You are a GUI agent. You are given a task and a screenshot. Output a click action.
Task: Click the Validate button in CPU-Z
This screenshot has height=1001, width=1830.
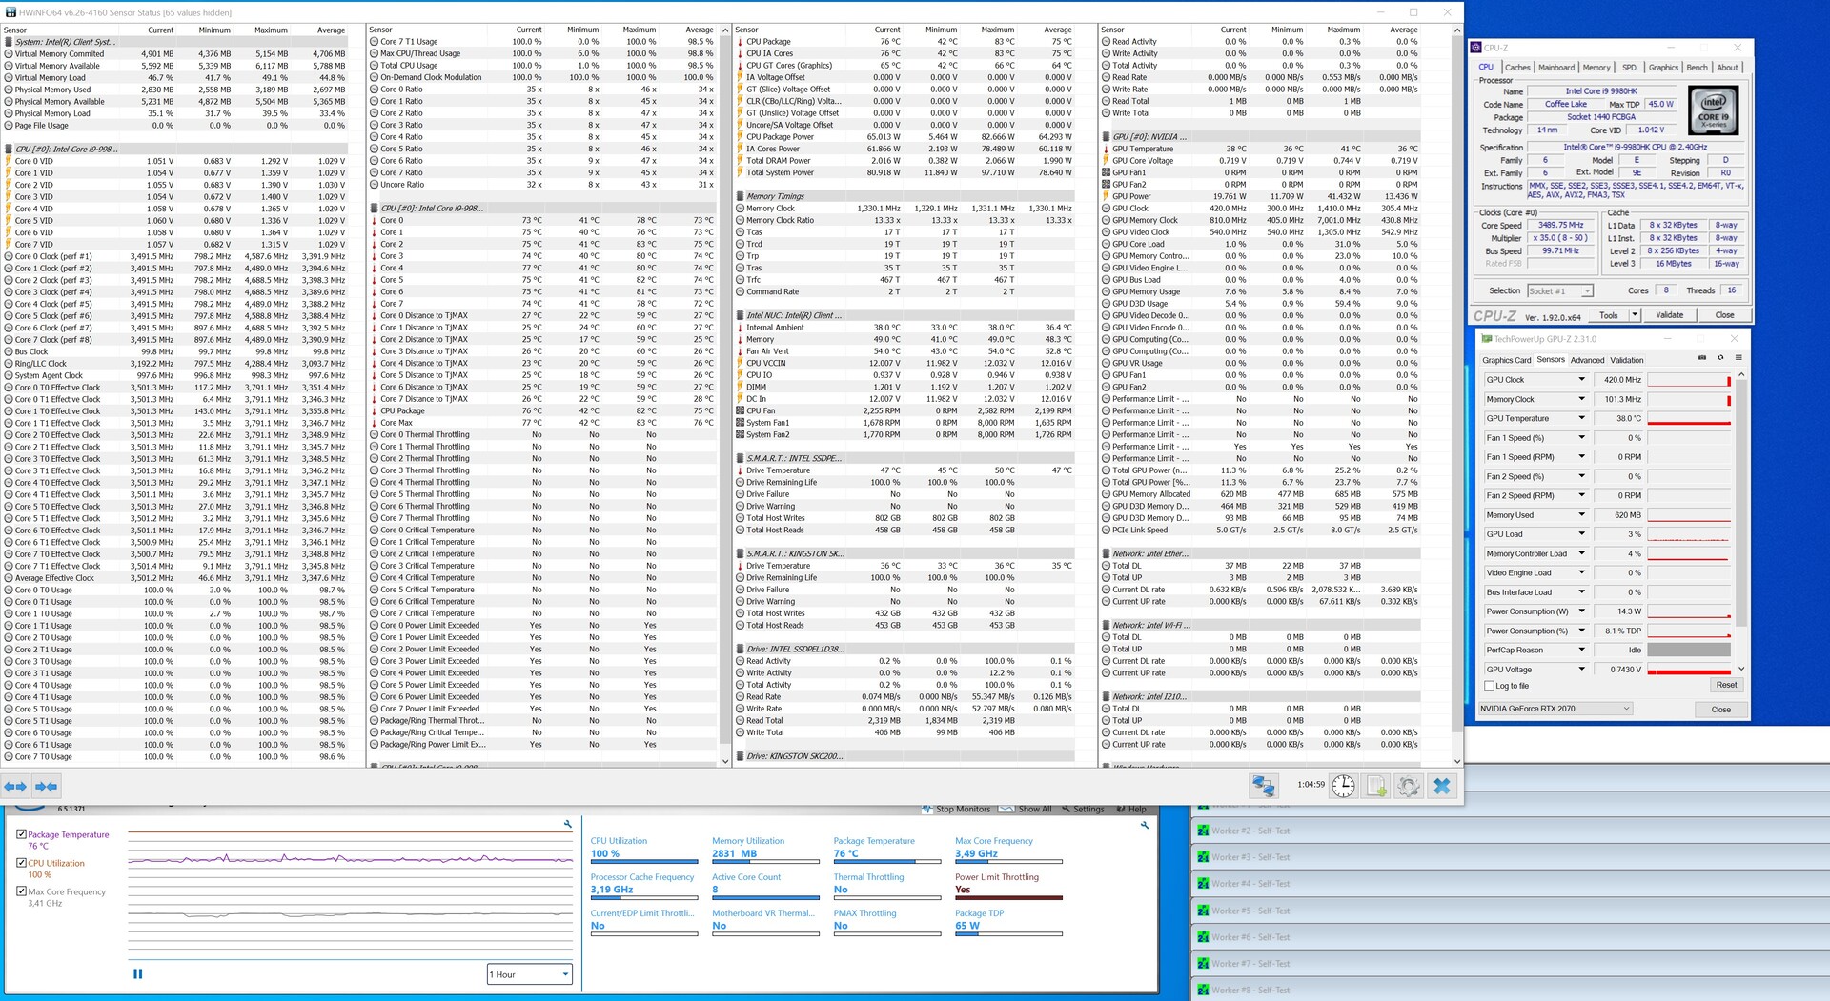coord(1669,315)
